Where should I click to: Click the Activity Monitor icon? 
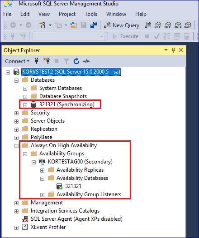point(86,61)
